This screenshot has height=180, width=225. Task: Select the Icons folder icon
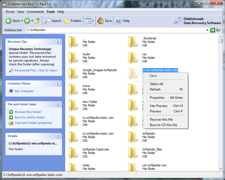[x=73, y=89]
